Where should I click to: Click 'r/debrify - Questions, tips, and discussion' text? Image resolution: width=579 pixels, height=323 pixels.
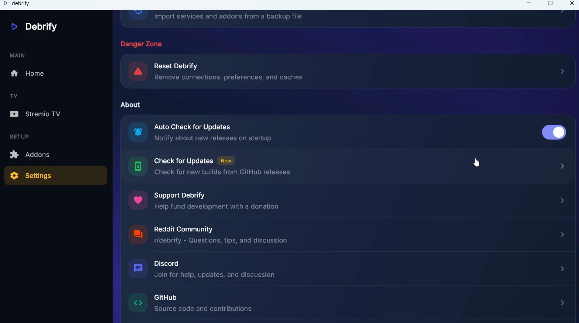[221, 241]
